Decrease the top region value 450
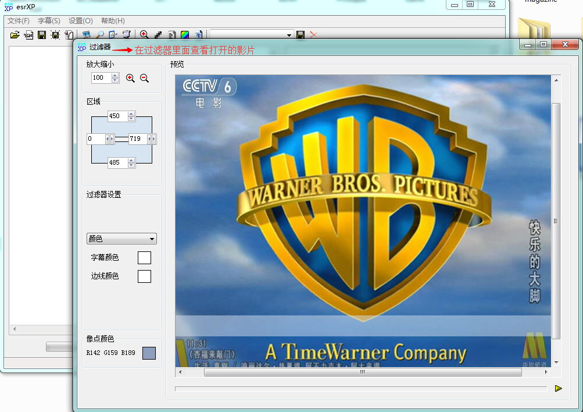Screen dimensions: 583x412 point(131,118)
